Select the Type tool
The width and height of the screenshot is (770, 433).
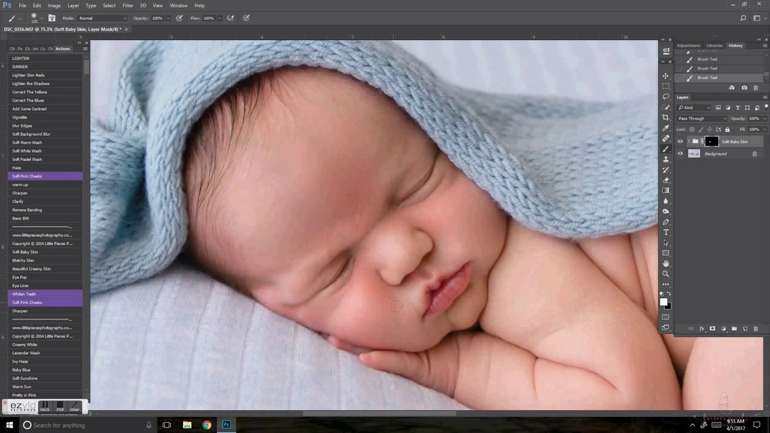(666, 231)
